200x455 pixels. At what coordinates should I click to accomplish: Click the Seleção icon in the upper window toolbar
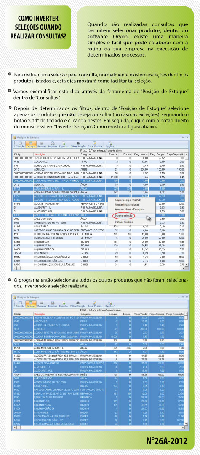(20, 144)
